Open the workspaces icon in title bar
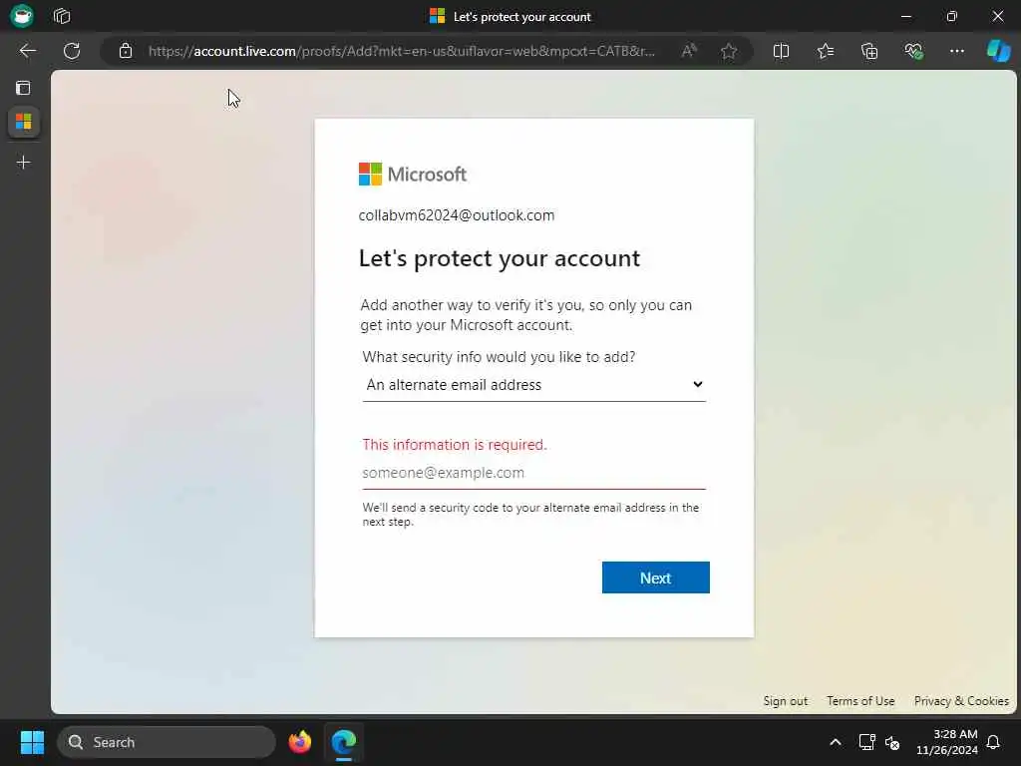The image size is (1021, 766). tap(62, 16)
